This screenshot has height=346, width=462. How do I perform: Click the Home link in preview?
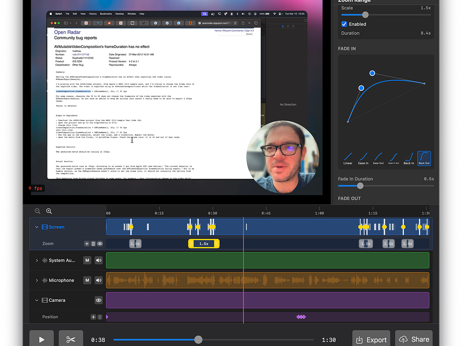218,30
